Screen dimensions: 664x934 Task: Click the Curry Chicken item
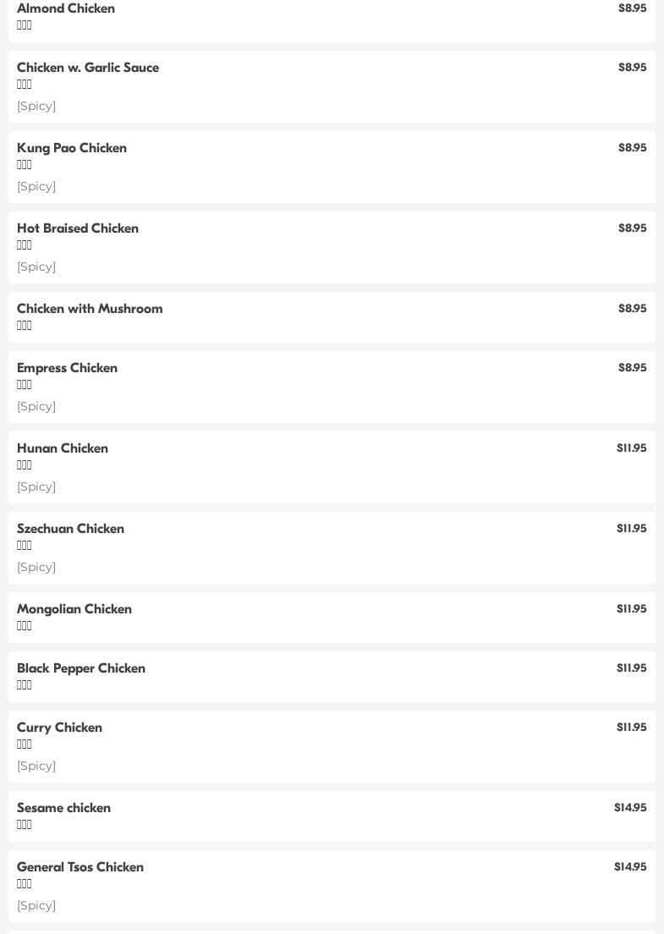click(x=59, y=728)
